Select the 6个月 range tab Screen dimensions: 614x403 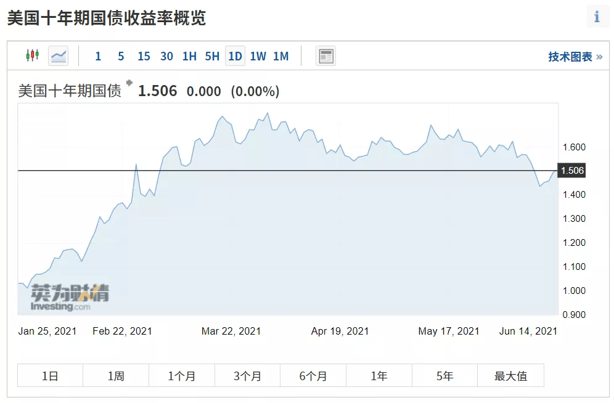pyautogui.click(x=313, y=376)
